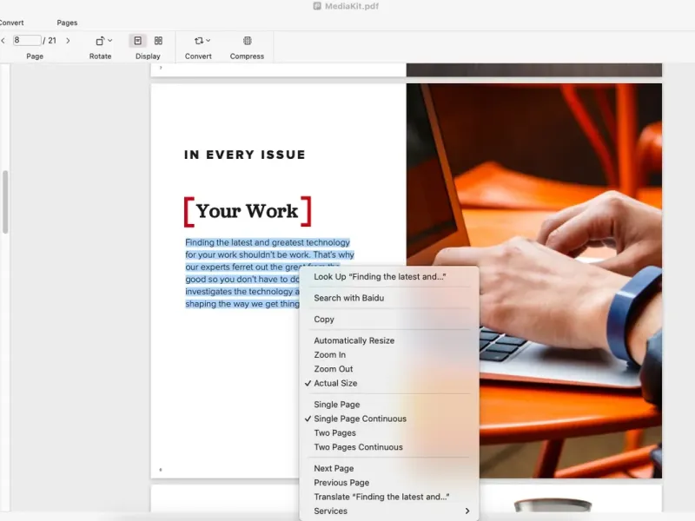Select grid thumbnail display icon
The width and height of the screenshot is (695, 521).
pyautogui.click(x=158, y=41)
